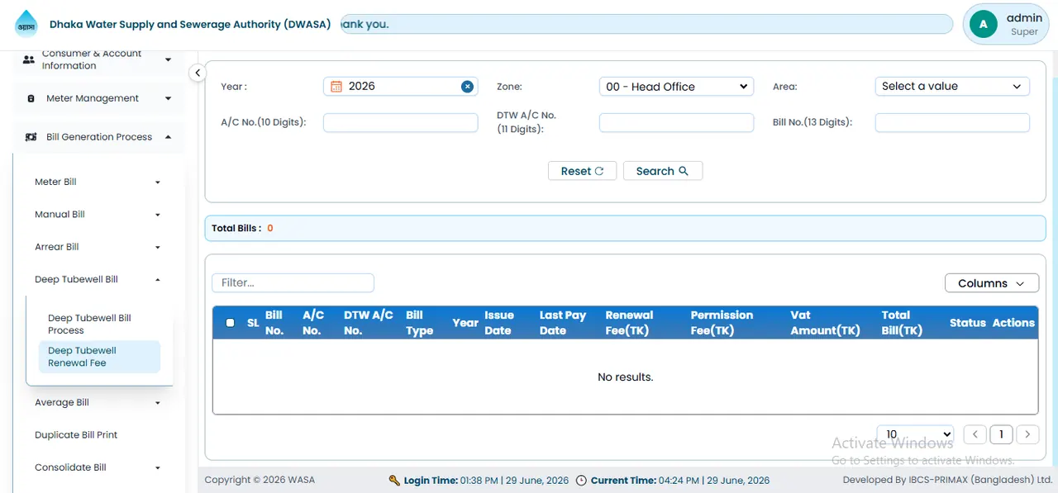Open Deep Tubewell Bill Process page
The width and height of the screenshot is (1058, 493).
coord(99,324)
